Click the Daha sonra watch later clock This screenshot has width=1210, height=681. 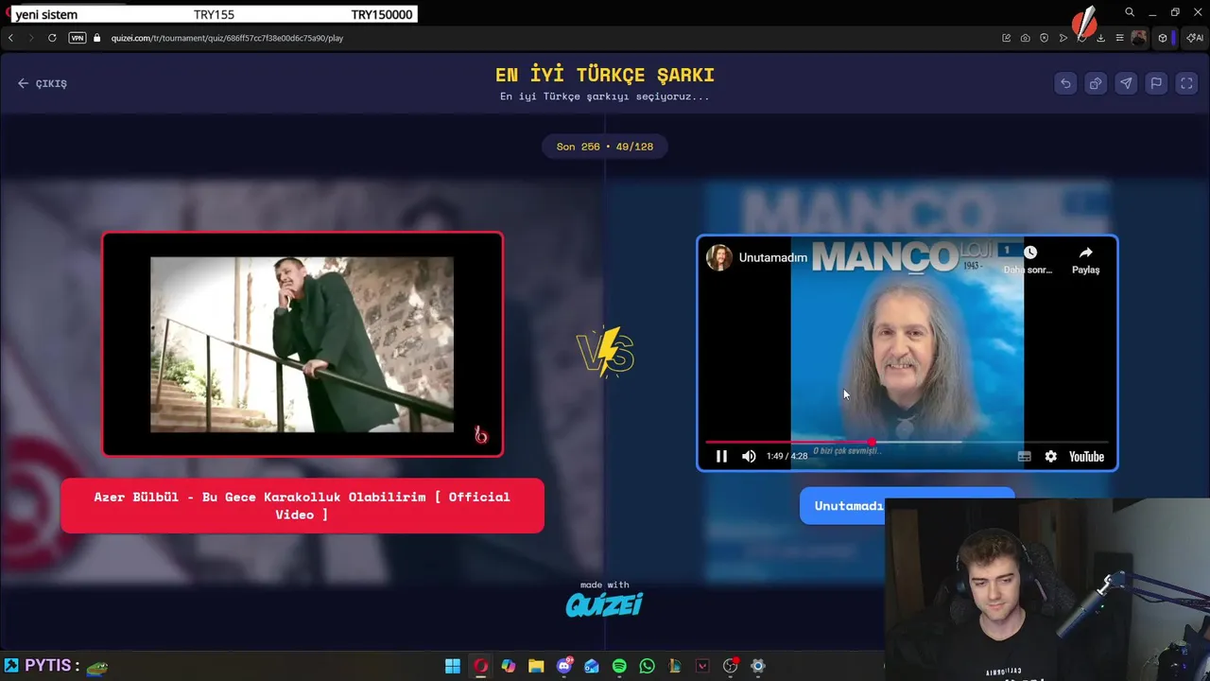[1029, 259]
